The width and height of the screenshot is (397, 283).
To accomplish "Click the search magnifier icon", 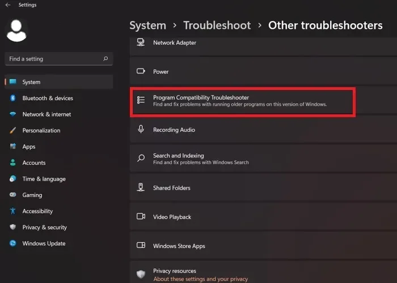I will click(105, 59).
